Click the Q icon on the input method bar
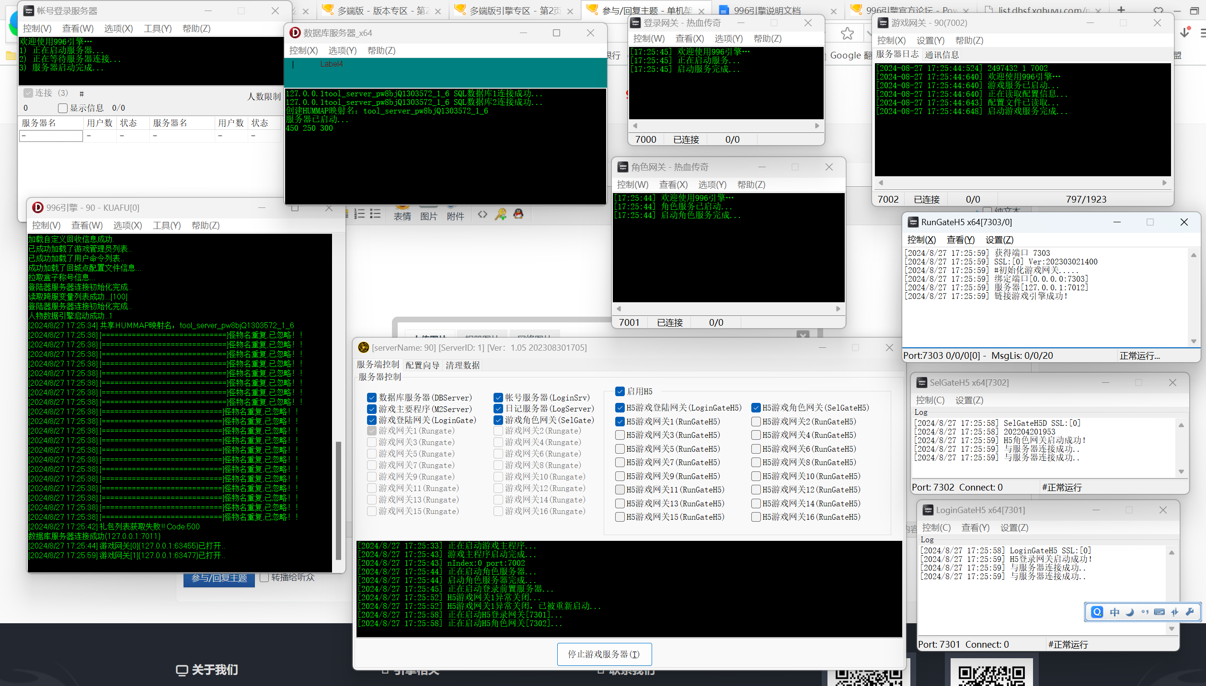1206x686 pixels. (x=1097, y=612)
